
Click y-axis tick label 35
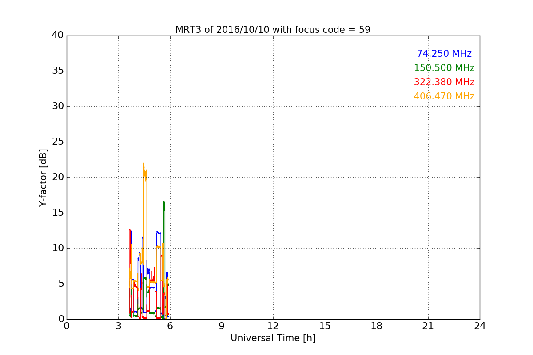[x=58, y=71]
